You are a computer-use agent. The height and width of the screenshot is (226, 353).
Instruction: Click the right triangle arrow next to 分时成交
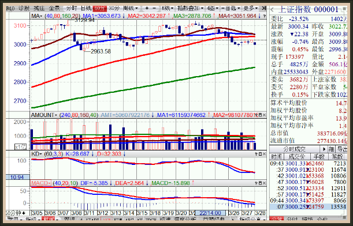[x=324, y=149]
